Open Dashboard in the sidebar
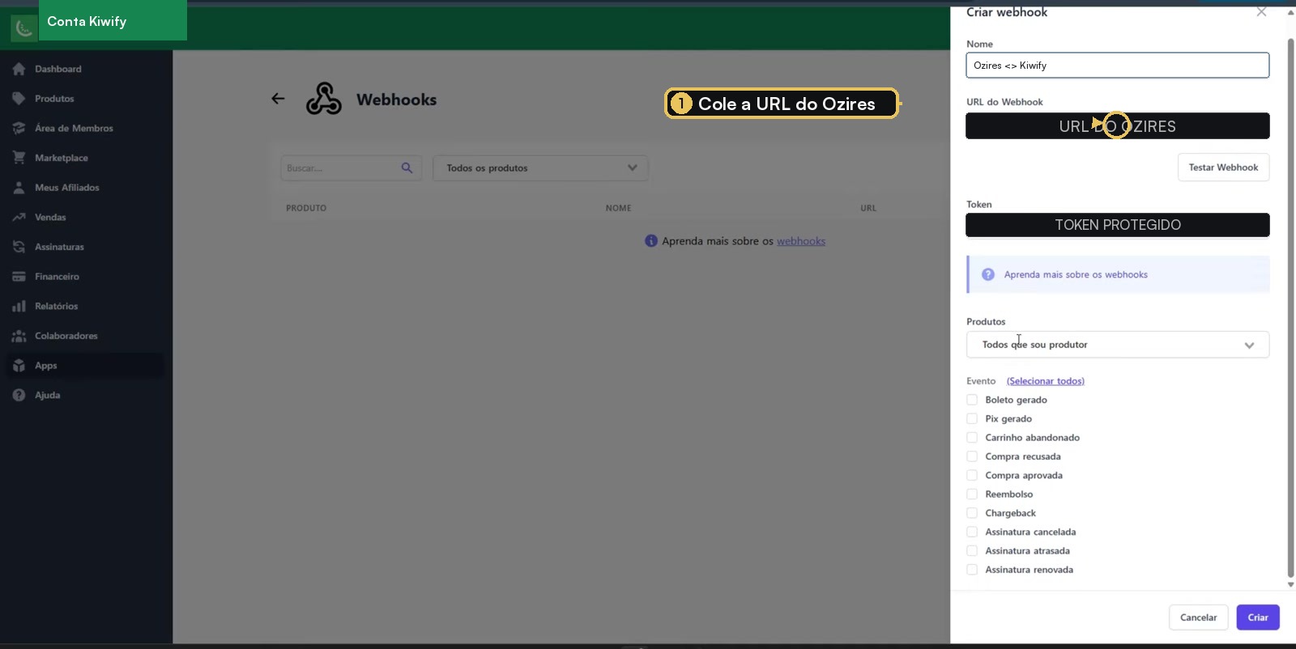 [x=58, y=69]
